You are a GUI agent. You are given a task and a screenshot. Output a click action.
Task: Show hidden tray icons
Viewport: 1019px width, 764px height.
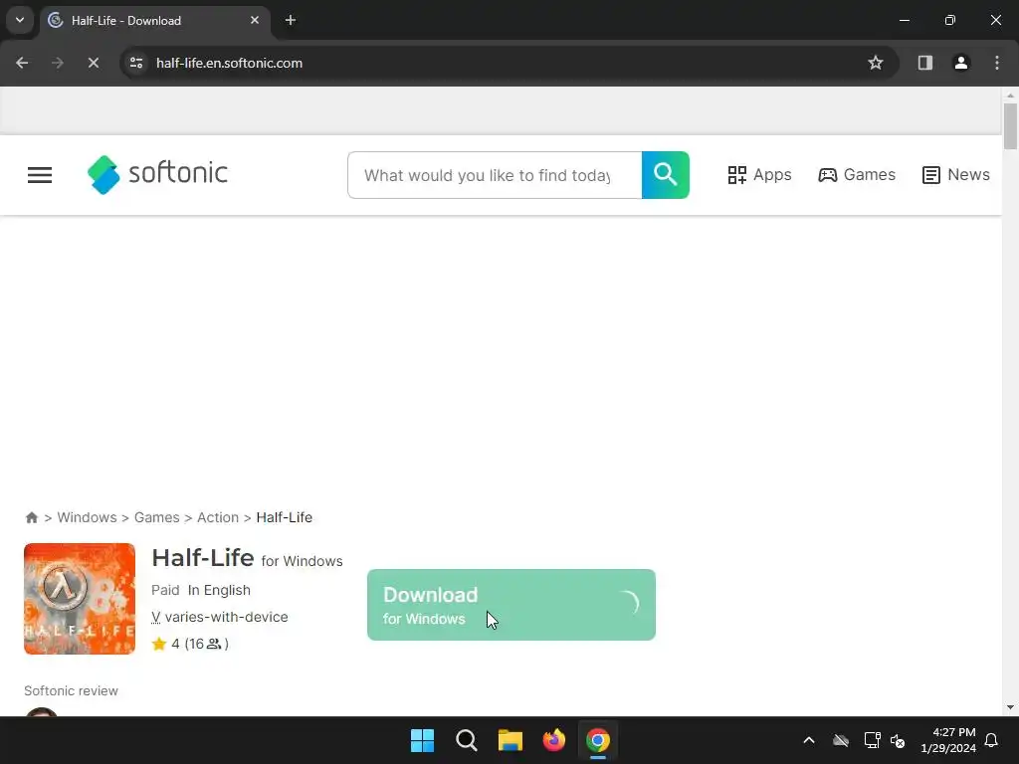coord(808,740)
